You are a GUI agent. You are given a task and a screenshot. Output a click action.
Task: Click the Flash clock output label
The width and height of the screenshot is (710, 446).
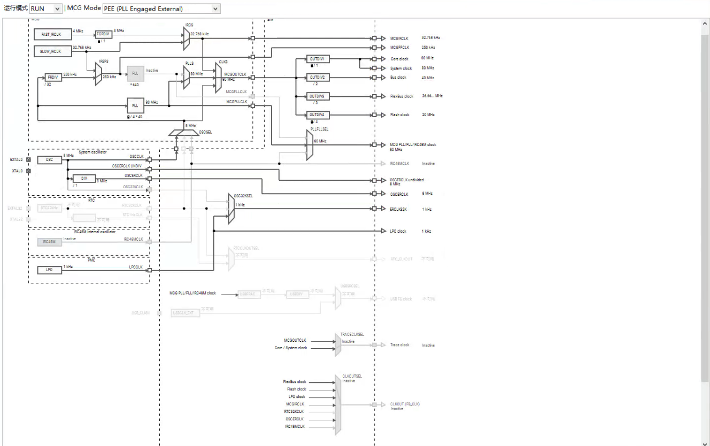(x=400, y=115)
